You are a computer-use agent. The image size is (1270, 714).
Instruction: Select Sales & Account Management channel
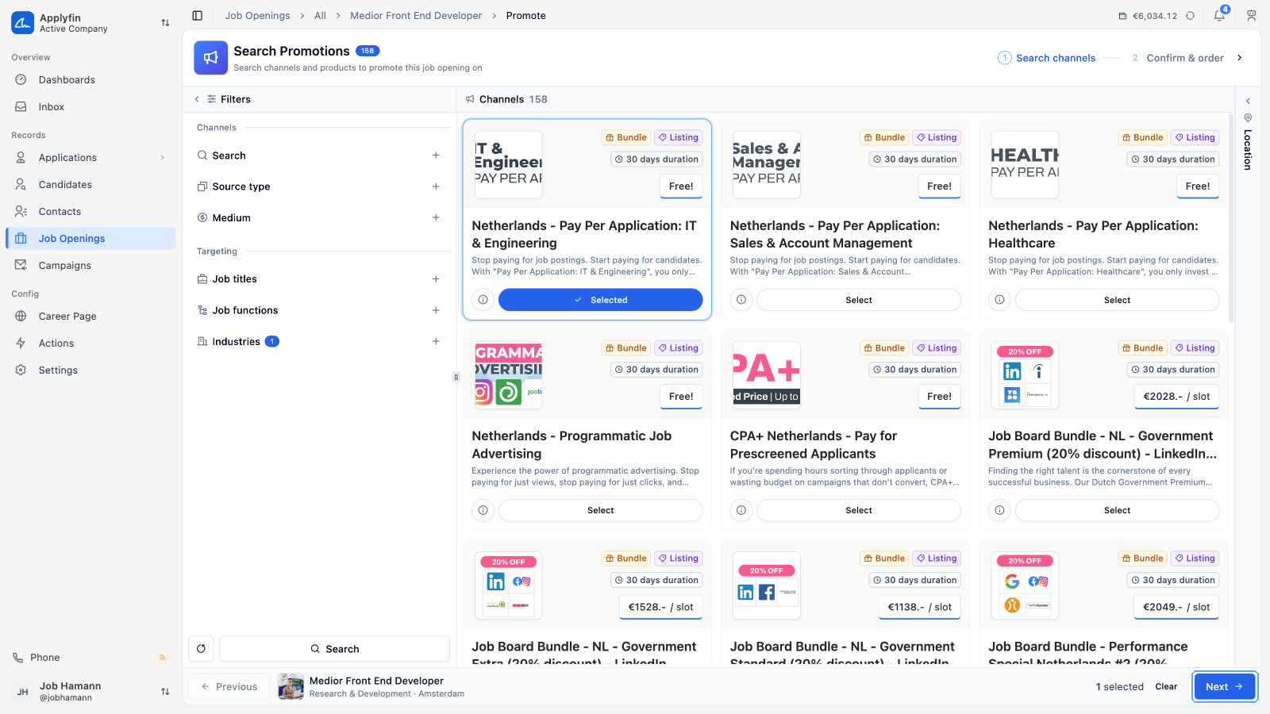click(x=859, y=300)
